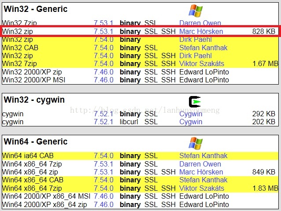Click the Cygwin logo icon
This screenshot has height=211, width=281.
(195, 102)
